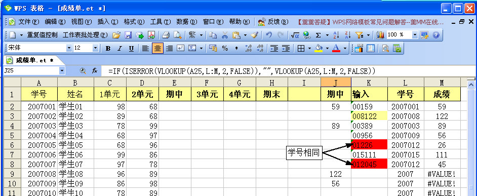The width and height of the screenshot is (477, 196).
Task: Click the fx insert function button
Action: point(95,71)
